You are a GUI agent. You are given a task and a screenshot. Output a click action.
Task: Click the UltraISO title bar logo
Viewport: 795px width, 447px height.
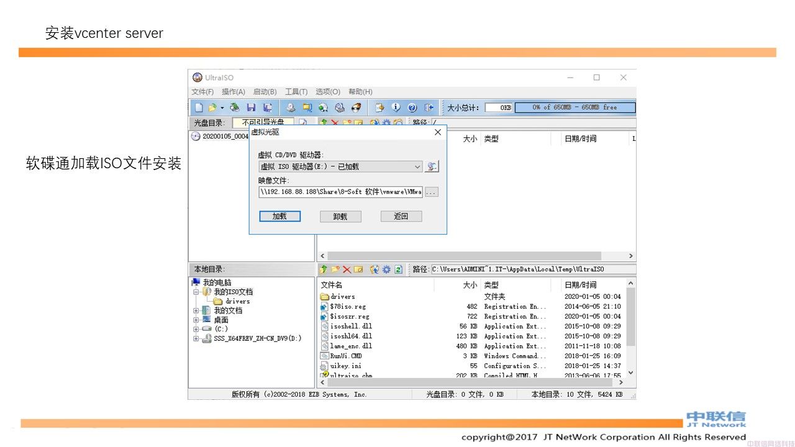(198, 78)
